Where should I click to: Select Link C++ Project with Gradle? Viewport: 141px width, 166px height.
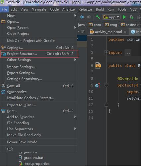38,41
